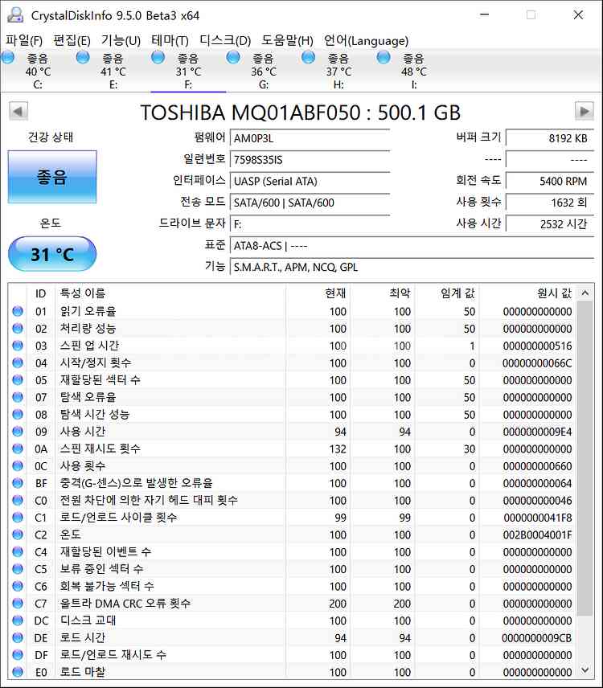Click status icon for DC 디스크 교대
The height and width of the screenshot is (688, 603).
tap(18, 620)
